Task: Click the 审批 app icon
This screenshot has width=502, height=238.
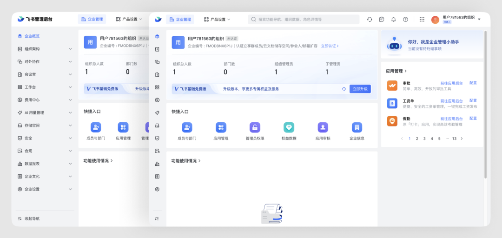Action: point(392,86)
